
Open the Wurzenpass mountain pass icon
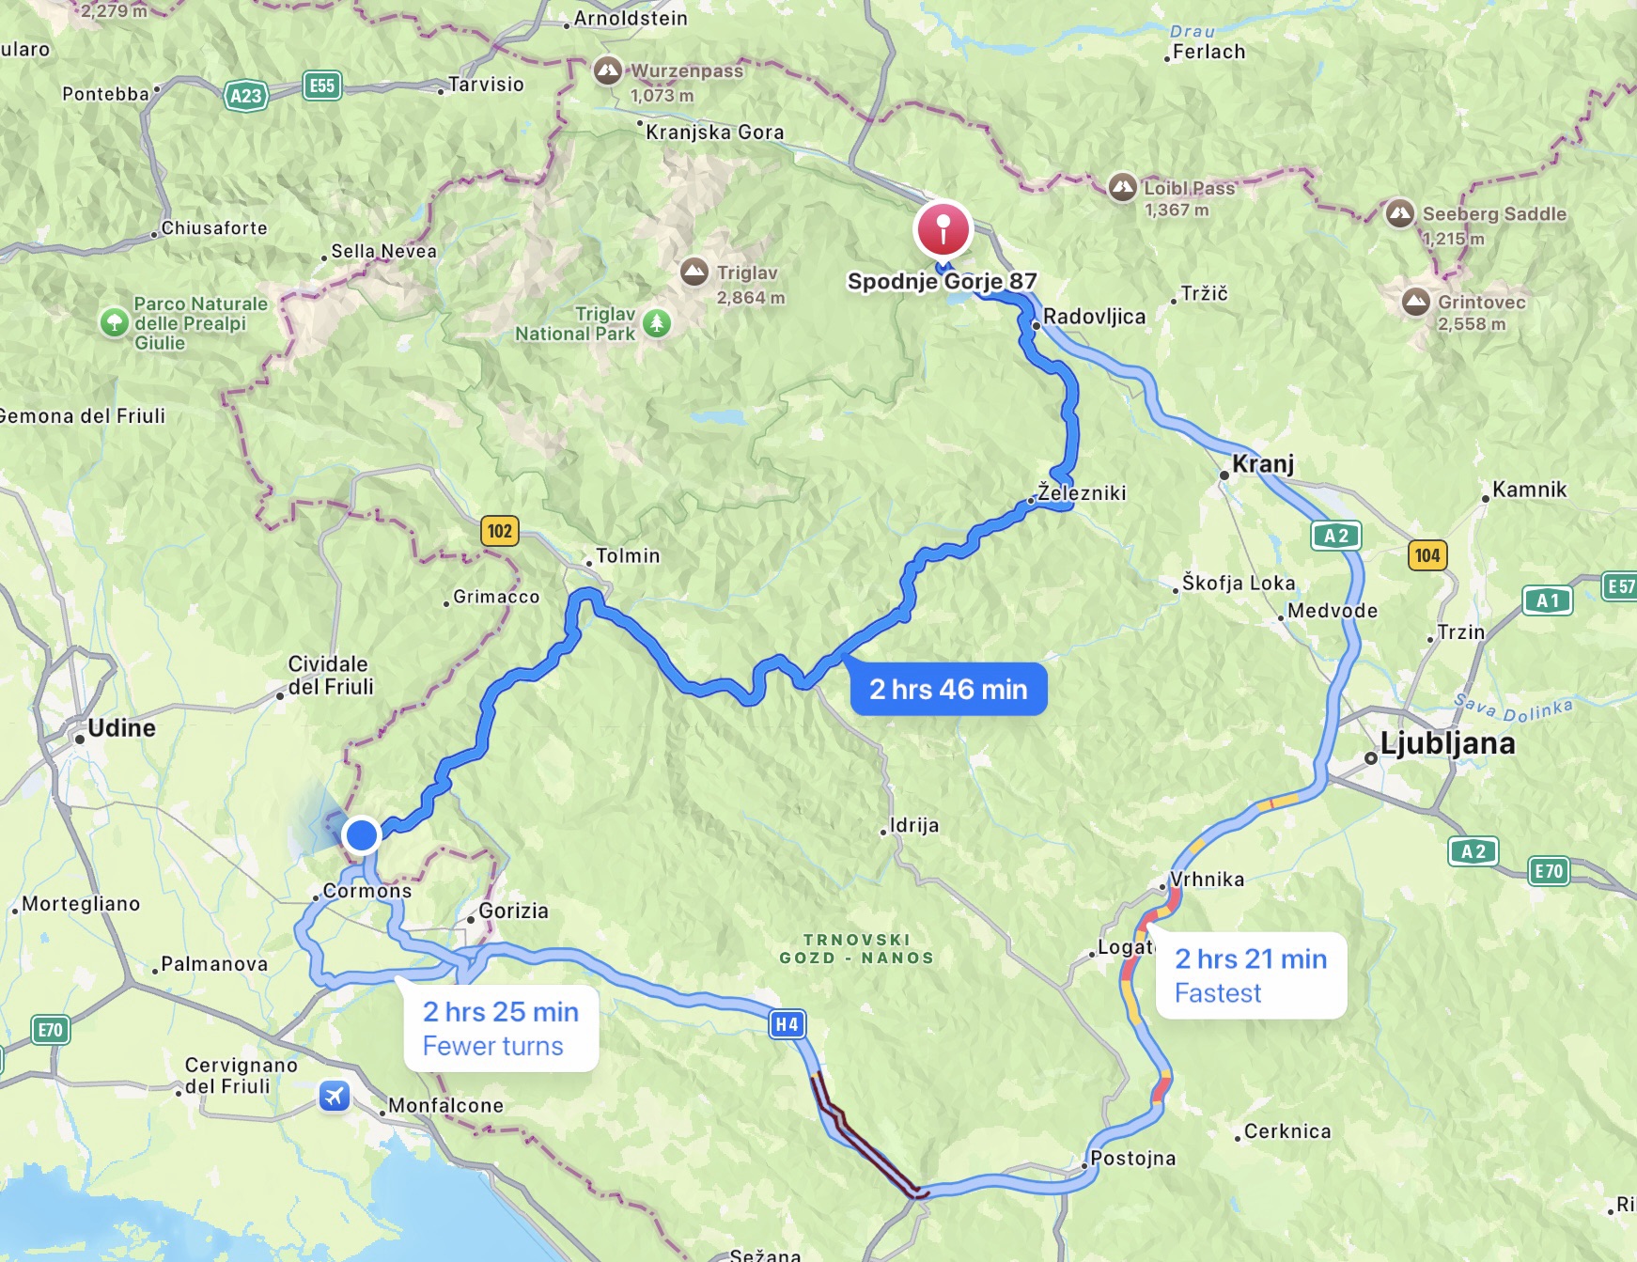(x=608, y=70)
